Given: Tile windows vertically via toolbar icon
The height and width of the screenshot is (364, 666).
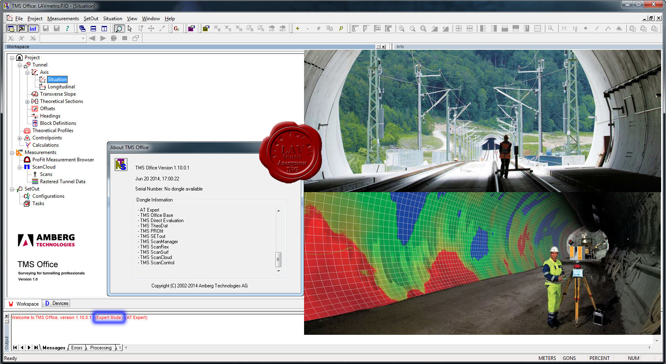Looking at the screenshot, I should 104,28.
